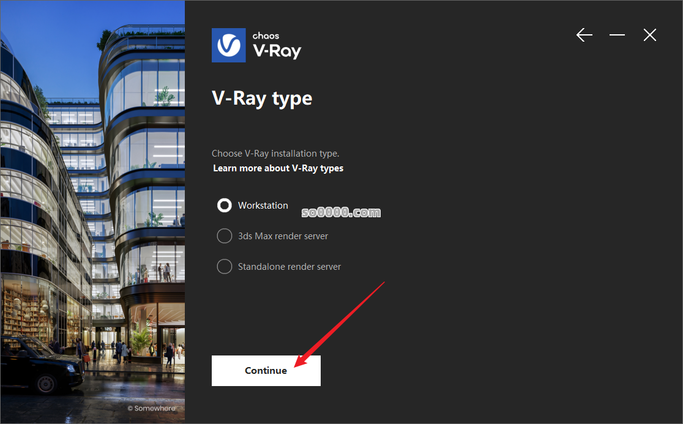This screenshot has height=424, width=683.
Task: Click the glass building artwork image
Action: (92, 212)
